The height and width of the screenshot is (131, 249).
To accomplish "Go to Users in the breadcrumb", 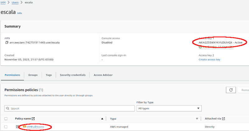I will point(15,2).
